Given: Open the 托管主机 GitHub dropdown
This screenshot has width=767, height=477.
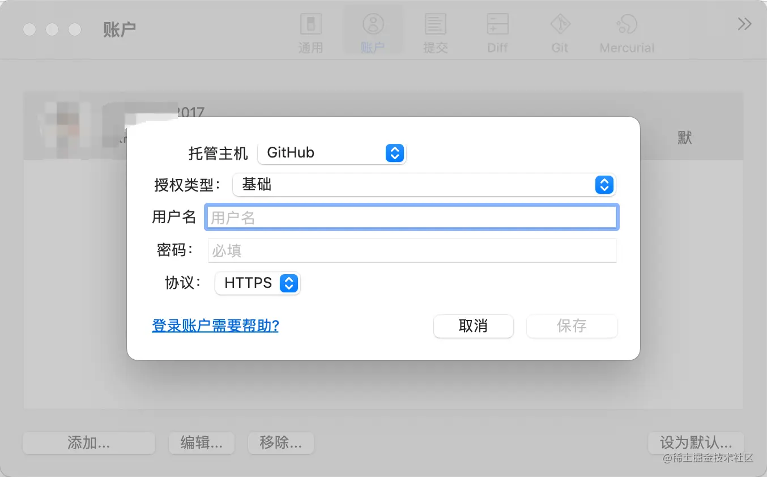Looking at the screenshot, I should click(x=332, y=153).
